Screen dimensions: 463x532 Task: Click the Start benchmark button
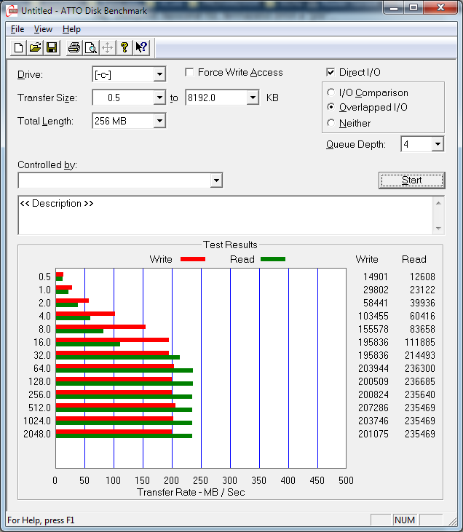(412, 180)
